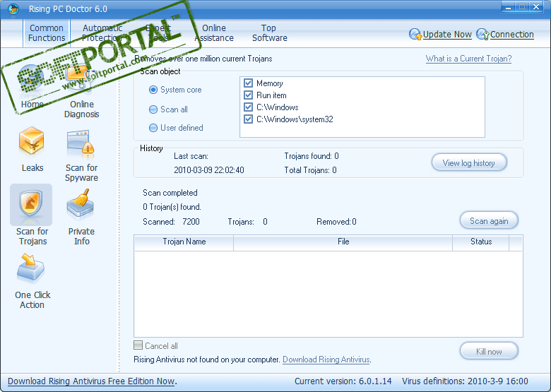Select the Scan for Trojans shield icon
The width and height of the screenshot is (551, 392).
click(31, 204)
